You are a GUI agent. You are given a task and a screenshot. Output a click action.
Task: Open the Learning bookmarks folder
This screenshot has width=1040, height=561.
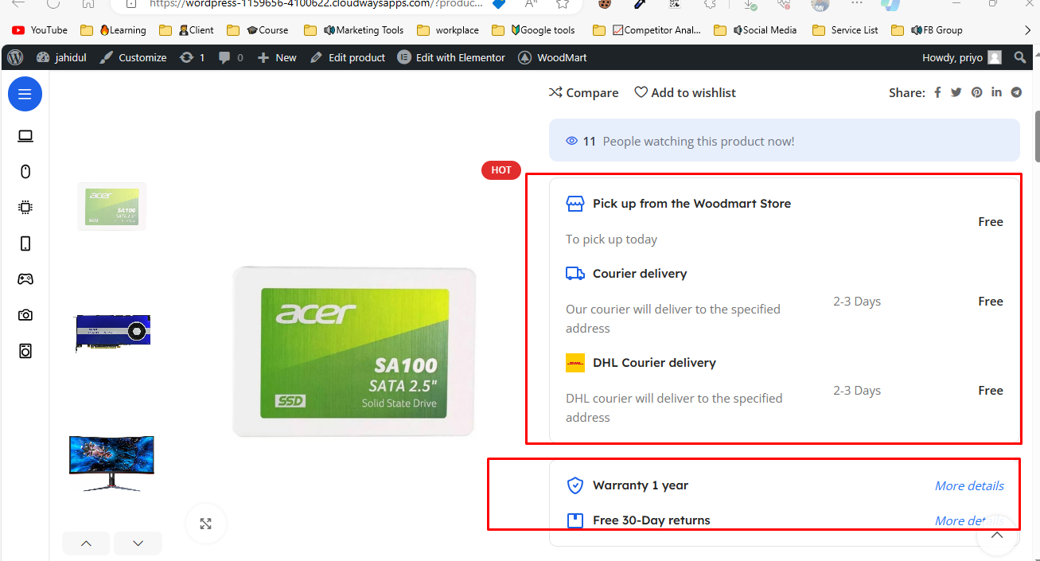coord(114,30)
